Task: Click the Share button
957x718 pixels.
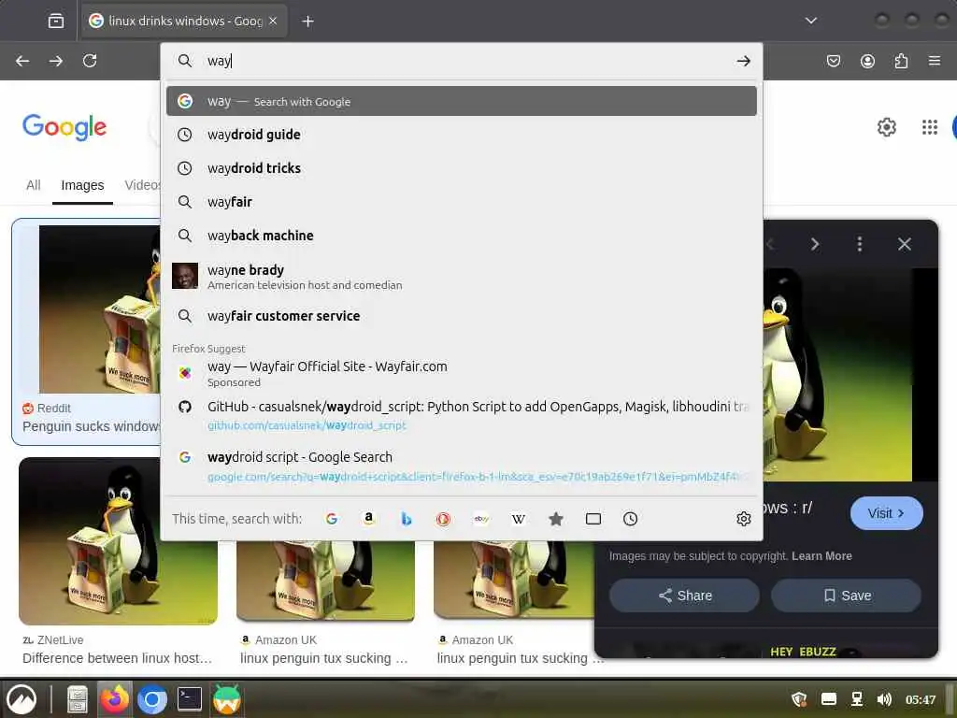Action: pyautogui.click(x=684, y=596)
